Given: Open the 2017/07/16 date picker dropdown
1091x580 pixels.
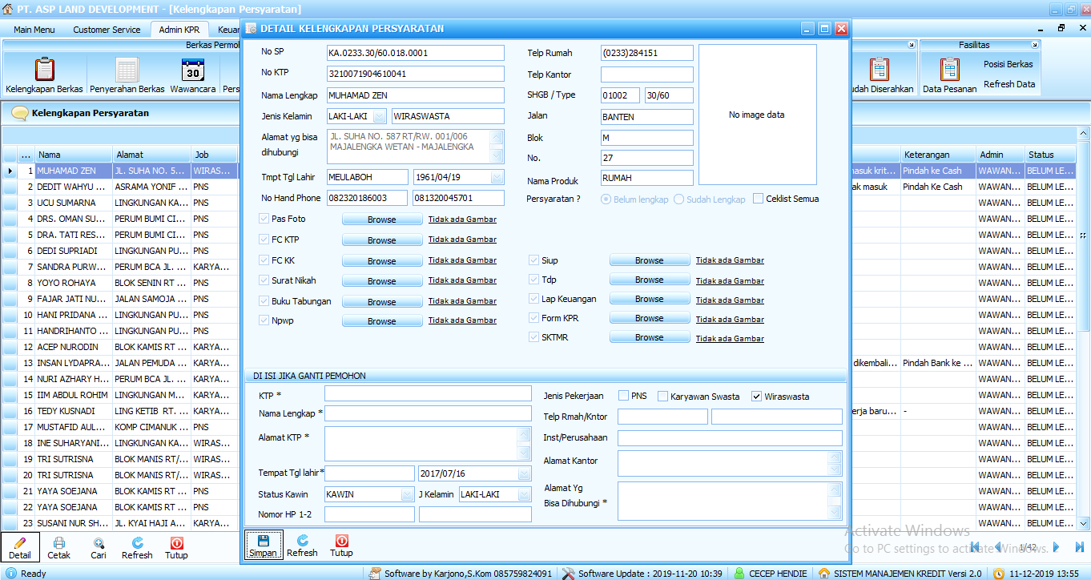Looking at the screenshot, I should coord(524,473).
